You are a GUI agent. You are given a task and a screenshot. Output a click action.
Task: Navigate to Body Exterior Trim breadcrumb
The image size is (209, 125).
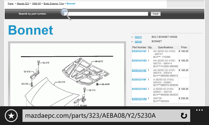[x=54, y=4]
